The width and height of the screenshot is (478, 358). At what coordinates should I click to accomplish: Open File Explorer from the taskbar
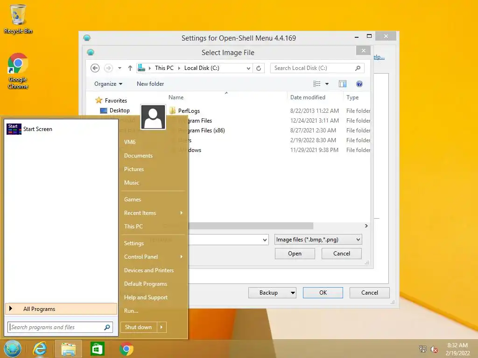tap(69, 349)
